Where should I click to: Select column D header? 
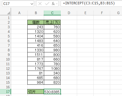coord(69,13)
